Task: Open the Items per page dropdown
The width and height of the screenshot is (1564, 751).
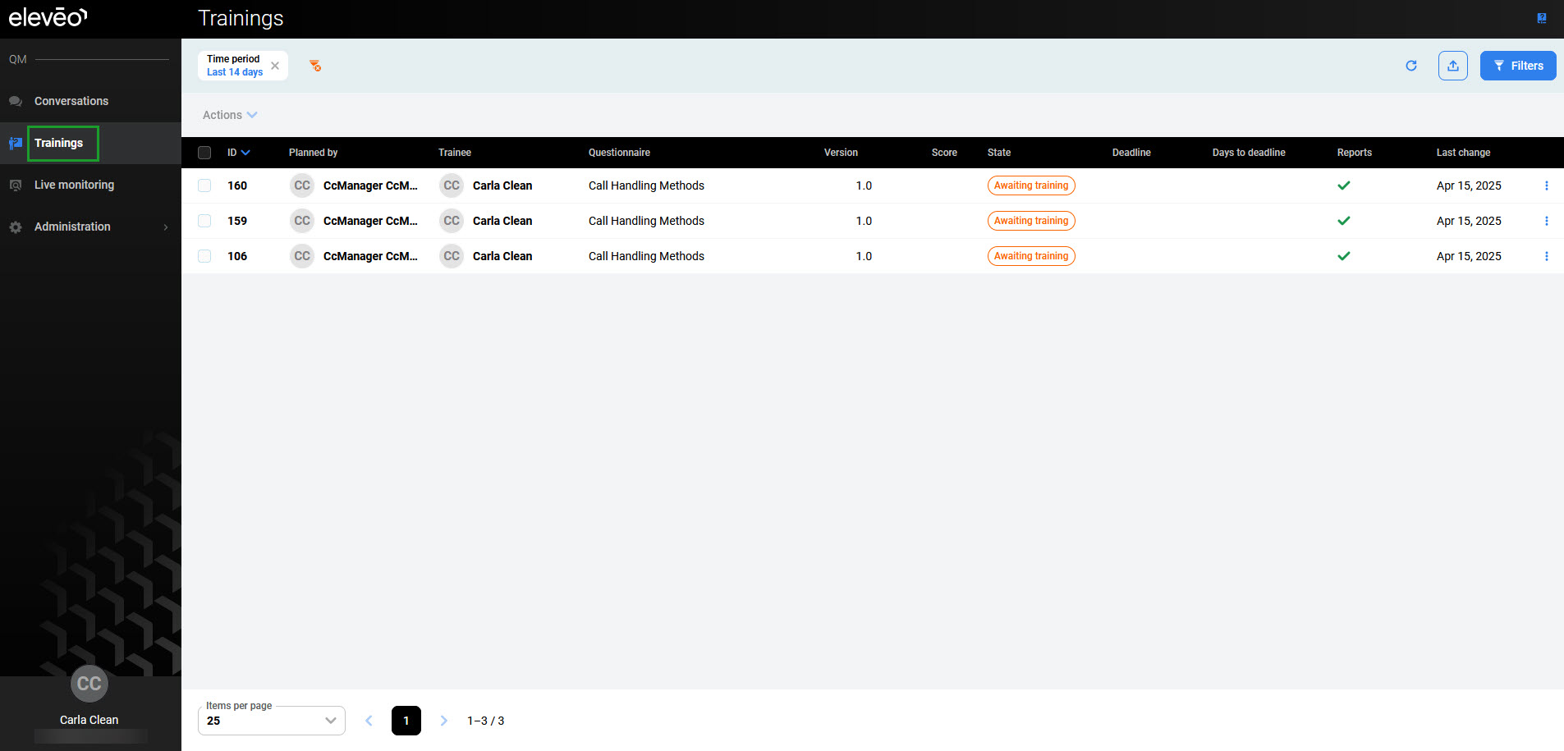Action: tap(271, 721)
